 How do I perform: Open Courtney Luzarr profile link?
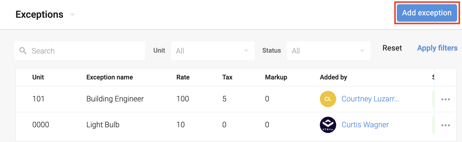point(370,99)
